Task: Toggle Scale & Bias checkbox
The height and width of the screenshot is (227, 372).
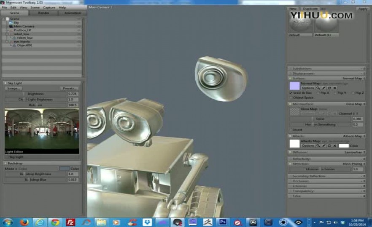Action: point(291,93)
